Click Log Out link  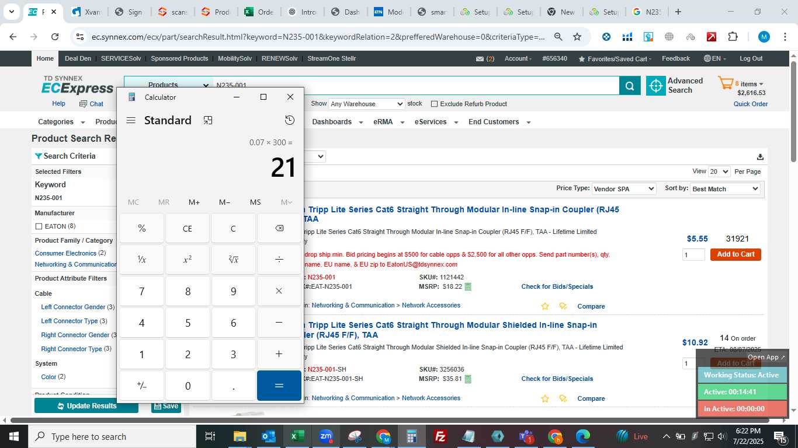click(751, 58)
